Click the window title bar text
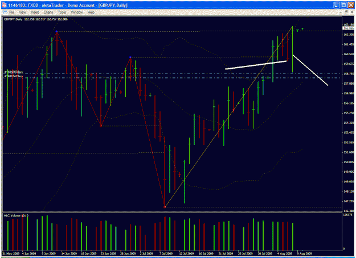Viewport: 356px width, 258px height. (68, 5)
